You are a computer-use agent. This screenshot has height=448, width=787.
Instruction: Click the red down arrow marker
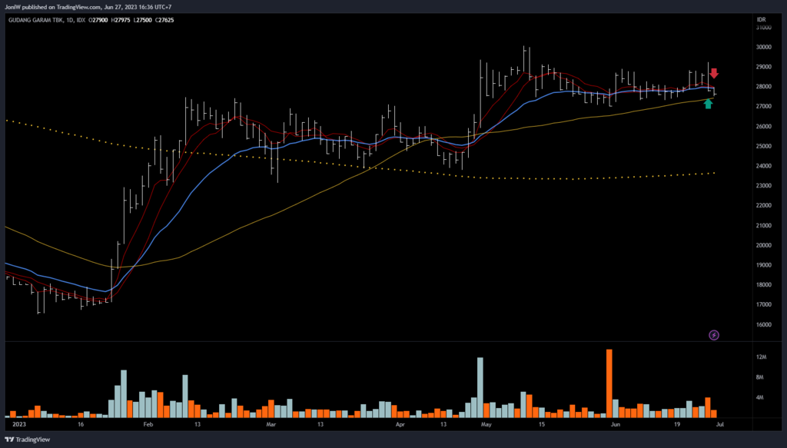tap(714, 74)
